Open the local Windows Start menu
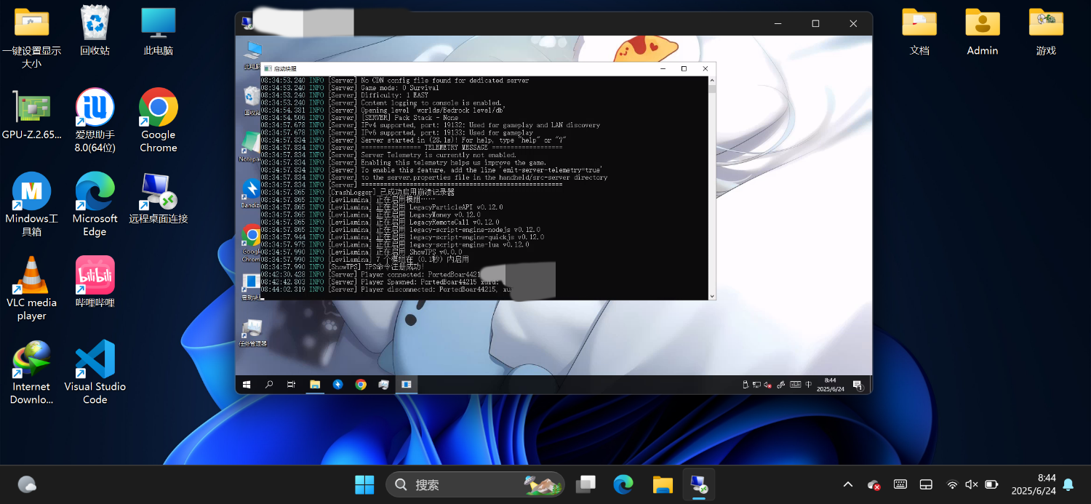Viewport: 1091px width, 504px height. coord(364,484)
